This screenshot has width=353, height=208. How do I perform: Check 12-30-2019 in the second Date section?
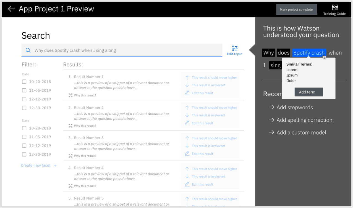[24, 154]
